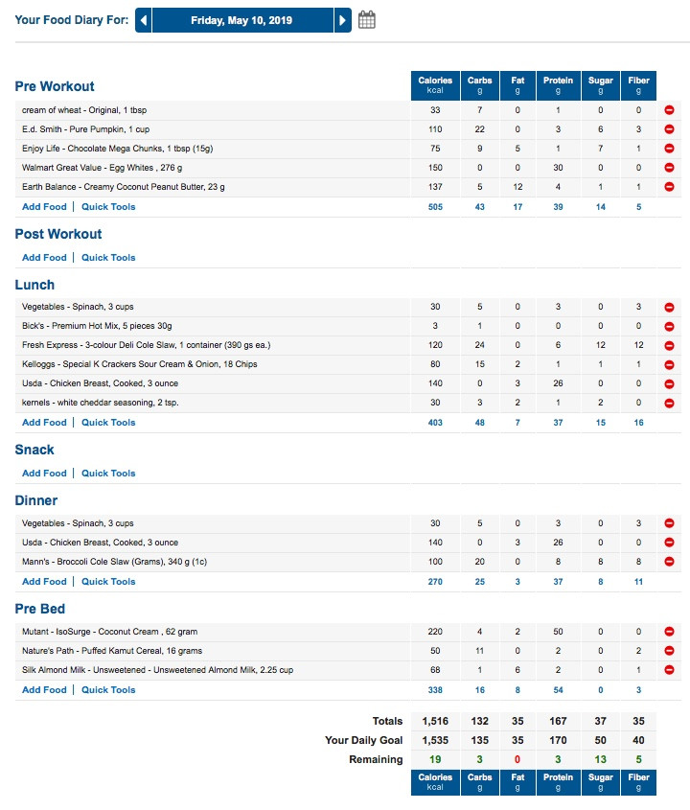This screenshot has width=690, height=810.
Task: Go to previous day arrow
Action: [144, 20]
